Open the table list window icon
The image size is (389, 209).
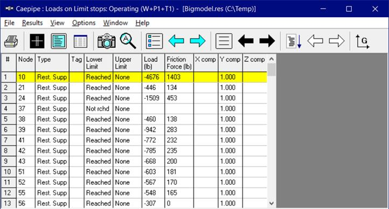click(80, 41)
